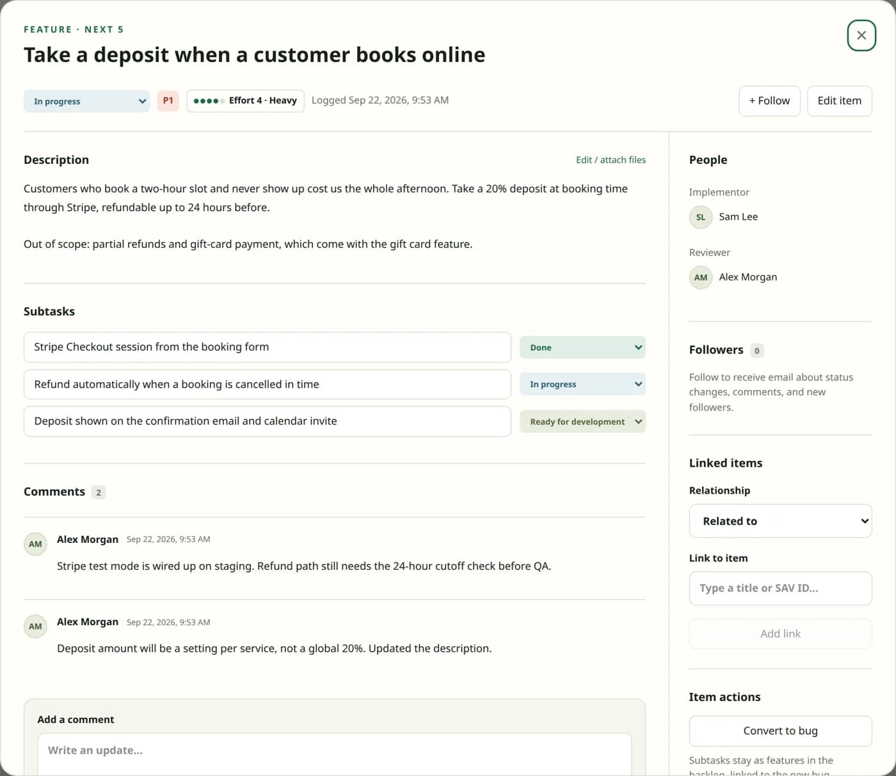Click the title 'Take a deposit when a customer books online'
896x776 pixels.
point(254,55)
